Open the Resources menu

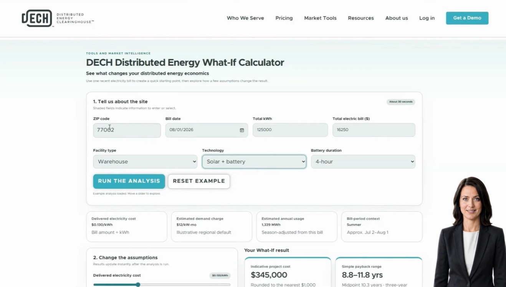(361, 18)
